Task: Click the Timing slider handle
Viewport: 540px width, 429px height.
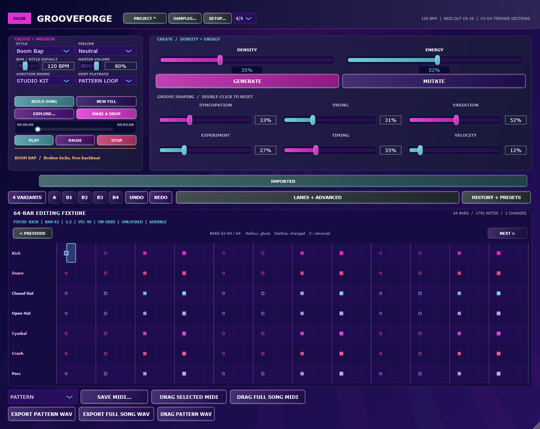Action: point(316,150)
